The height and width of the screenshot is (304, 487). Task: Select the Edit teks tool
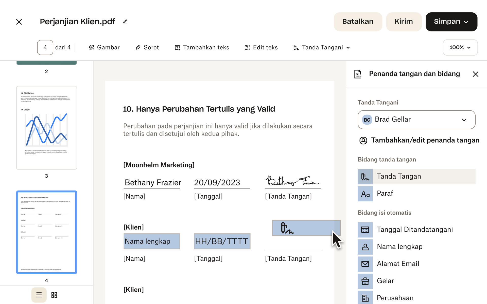[261, 47]
